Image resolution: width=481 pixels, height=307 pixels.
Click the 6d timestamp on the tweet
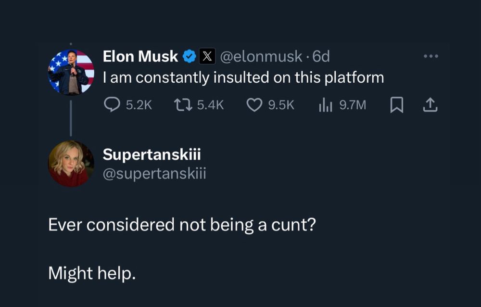(x=321, y=57)
